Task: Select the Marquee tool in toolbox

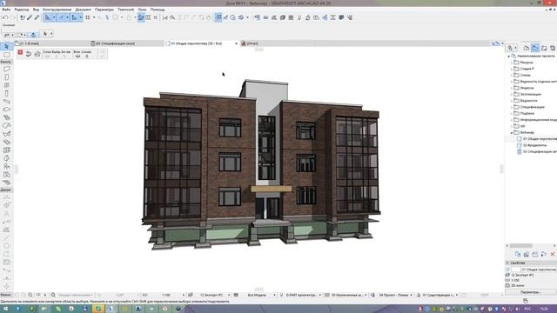Action: (6, 55)
